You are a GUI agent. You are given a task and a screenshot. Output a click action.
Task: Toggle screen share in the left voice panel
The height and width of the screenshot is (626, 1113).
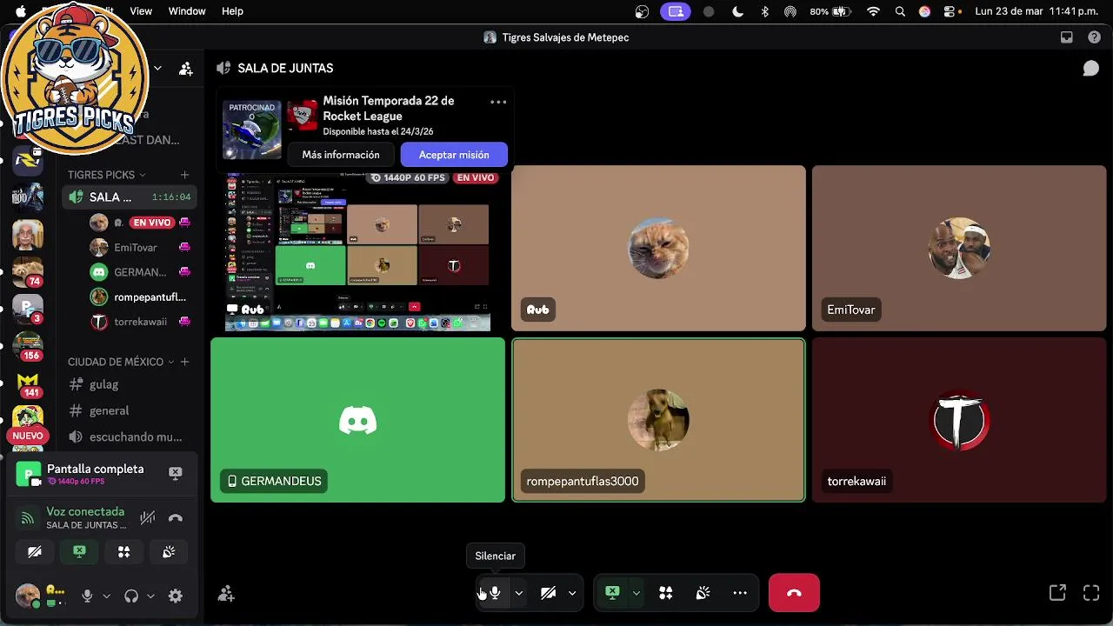79,552
